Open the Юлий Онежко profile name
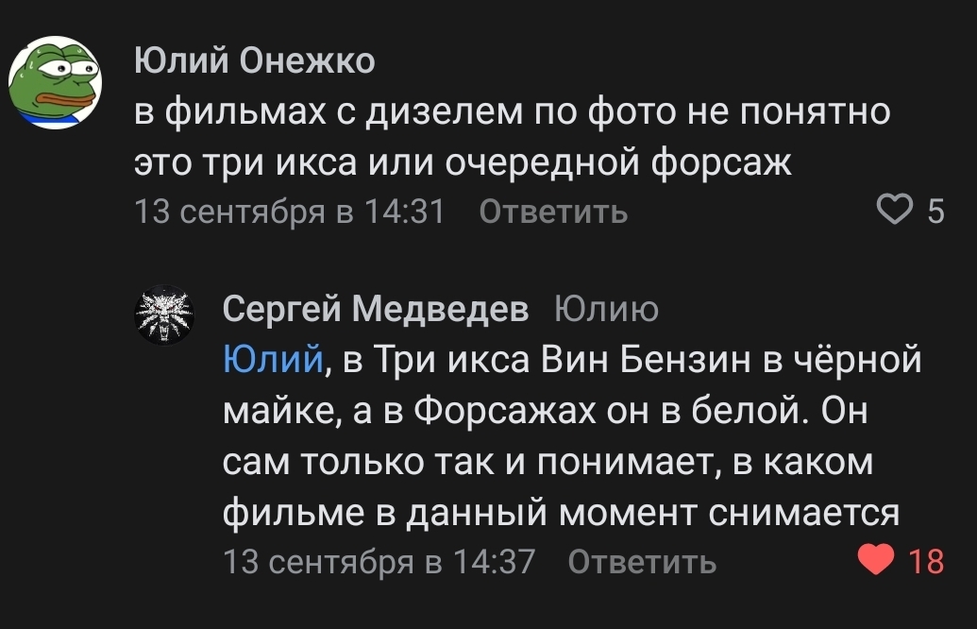 tap(254, 61)
